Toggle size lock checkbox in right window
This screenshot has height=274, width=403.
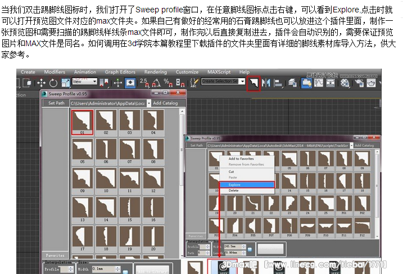pyautogui.click(x=250, y=249)
